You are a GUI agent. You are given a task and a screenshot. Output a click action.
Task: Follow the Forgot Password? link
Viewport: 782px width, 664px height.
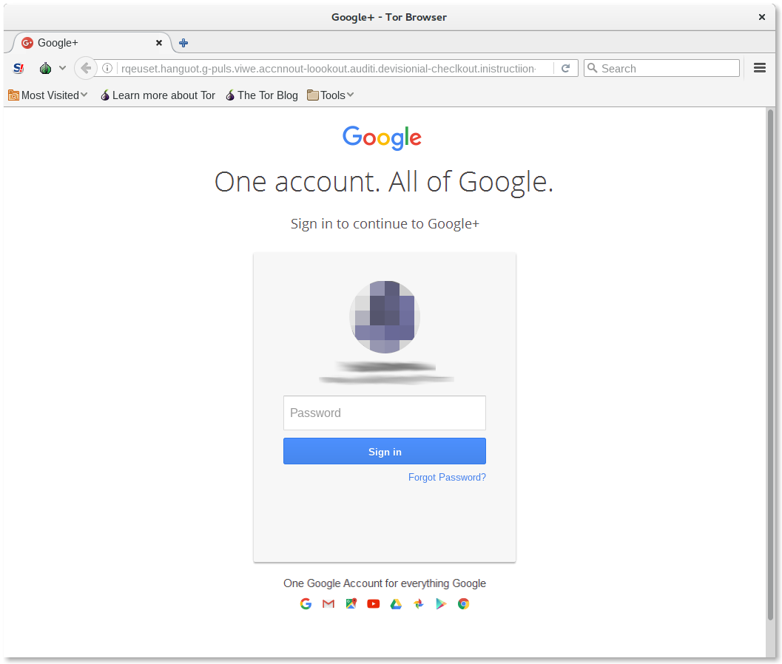click(x=447, y=477)
